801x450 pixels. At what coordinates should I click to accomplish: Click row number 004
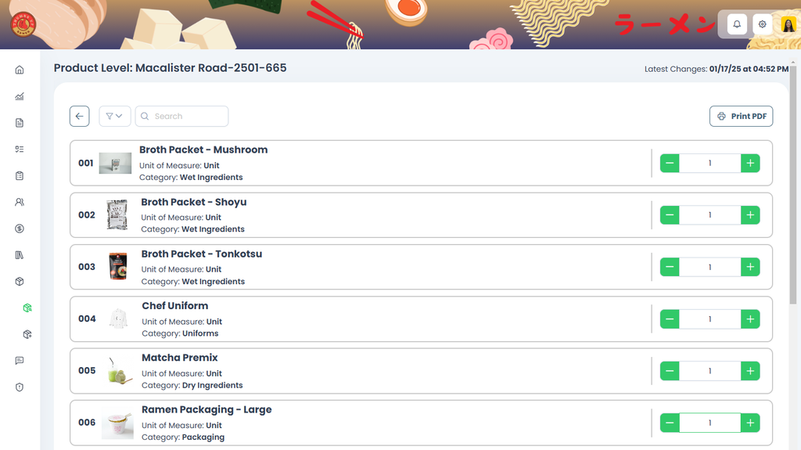pos(87,319)
